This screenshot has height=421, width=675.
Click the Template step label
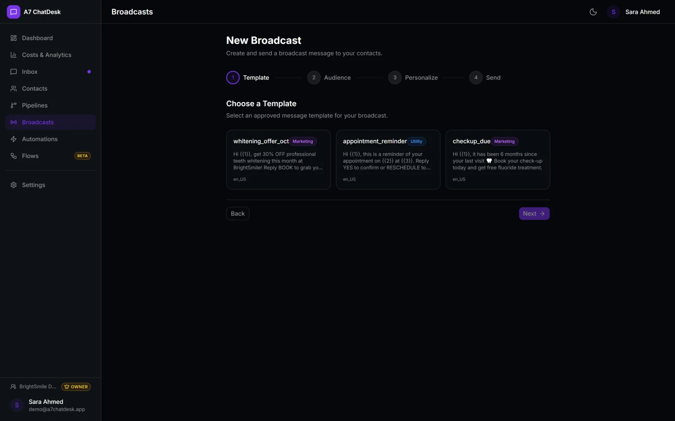[x=256, y=77]
